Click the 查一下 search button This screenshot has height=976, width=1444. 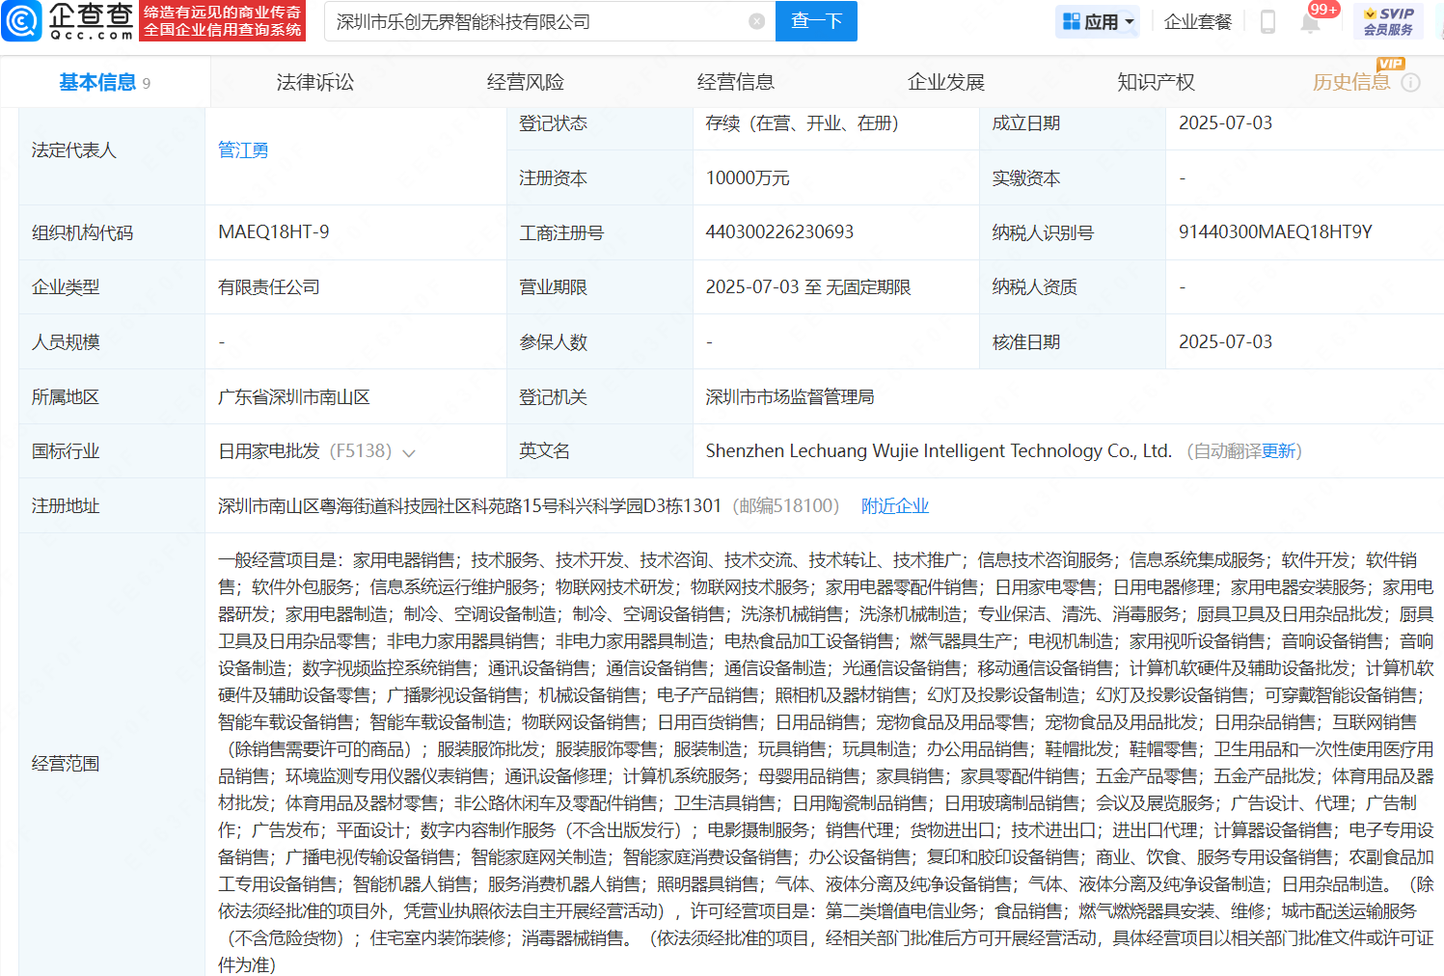tap(816, 21)
